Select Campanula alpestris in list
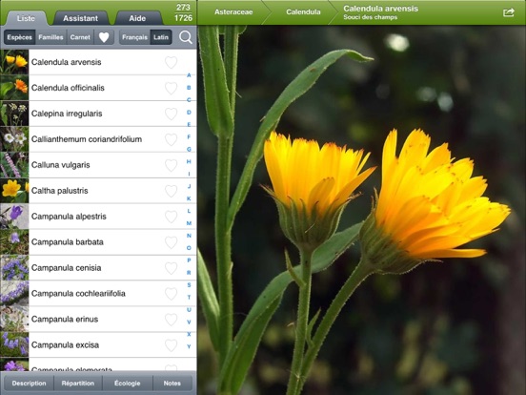The image size is (526, 395). click(x=98, y=217)
